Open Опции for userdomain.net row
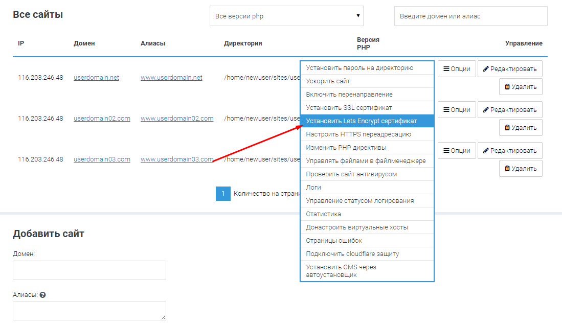Image resolution: width=562 pixels, height=325 pixels. click(457, 68)
